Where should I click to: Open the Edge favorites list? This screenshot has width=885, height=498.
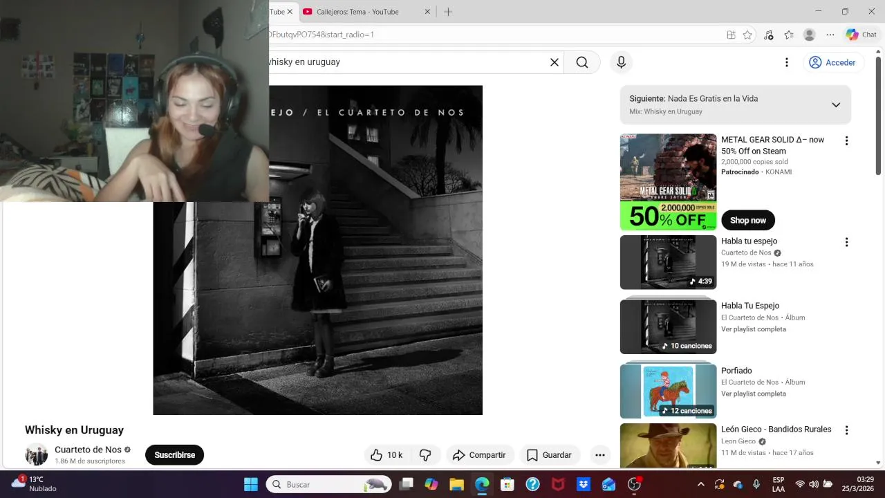click(x=789, y=35)
